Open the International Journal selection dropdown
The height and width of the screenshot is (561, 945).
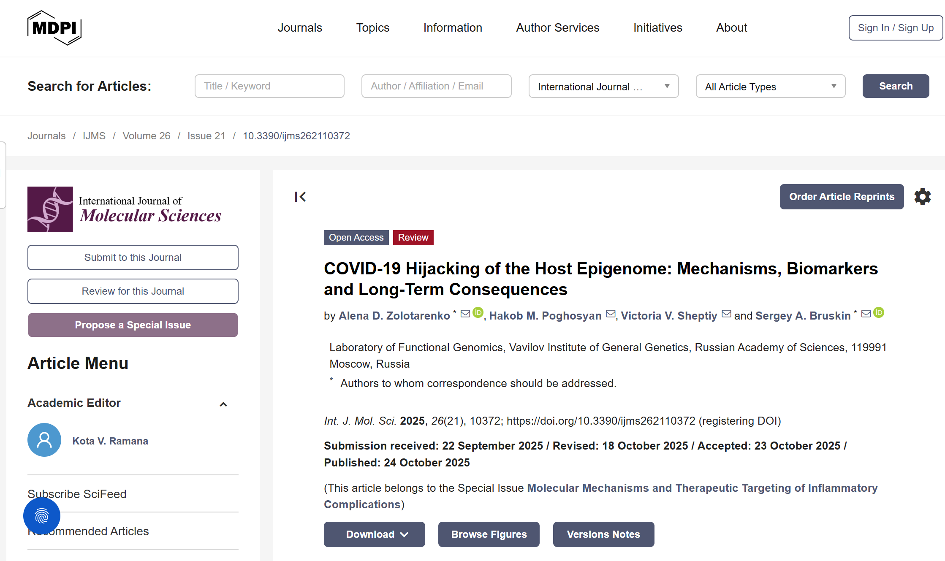[x=603, y=87]
